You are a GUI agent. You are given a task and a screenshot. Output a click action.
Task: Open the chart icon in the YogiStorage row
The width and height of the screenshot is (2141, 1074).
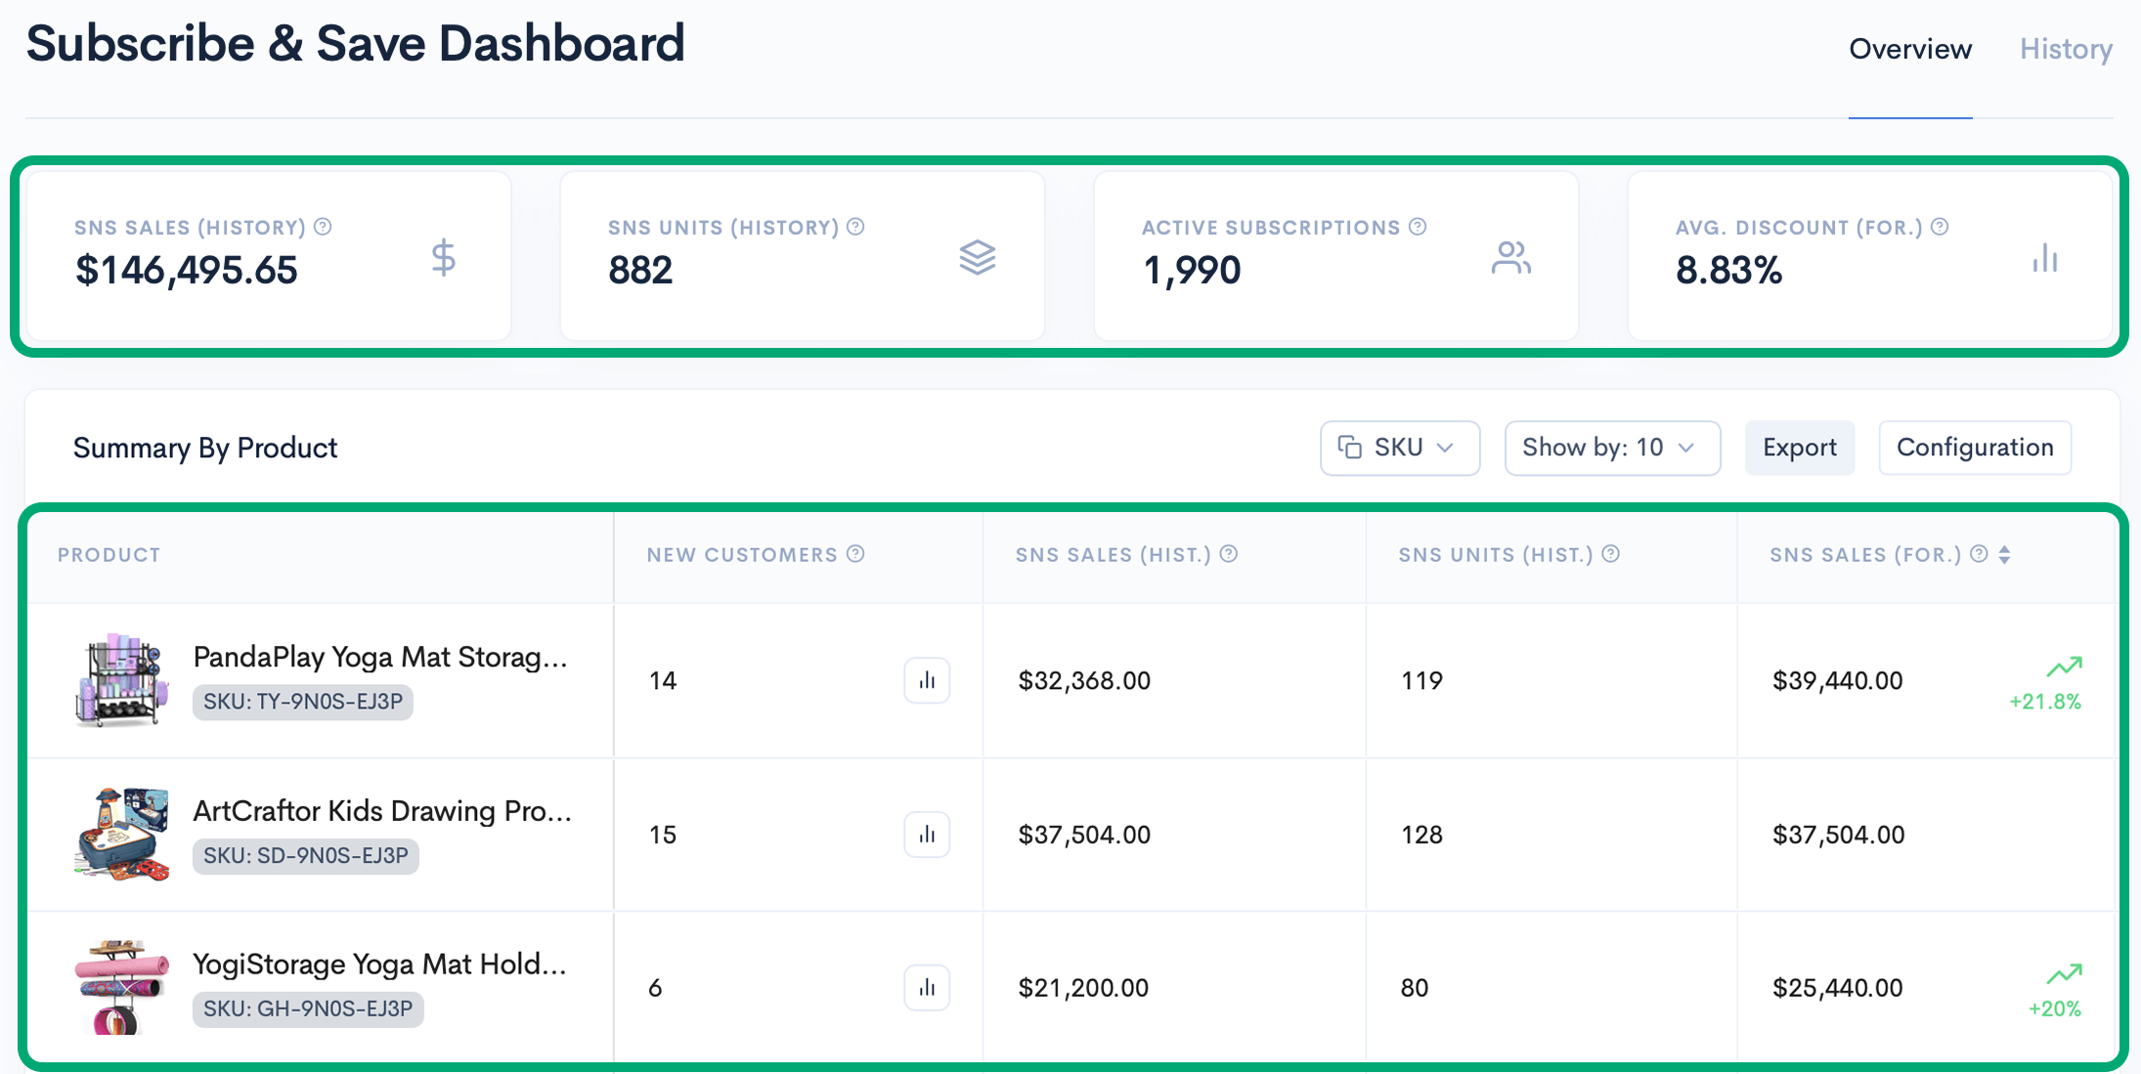(x=927, y=988)
